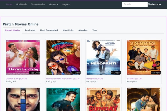Click the 464 views badge
This screenshot has width=167, height=111.
pos(156,73)
